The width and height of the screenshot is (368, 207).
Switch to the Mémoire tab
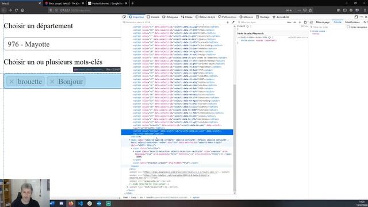coord(246,17)
